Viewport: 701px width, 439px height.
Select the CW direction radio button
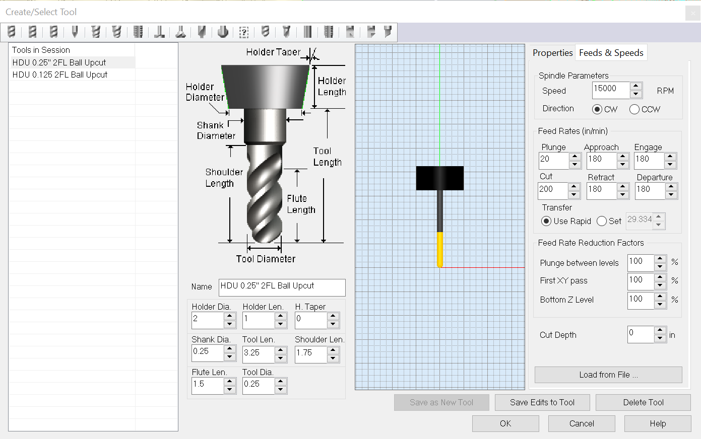tap(597, 109)
